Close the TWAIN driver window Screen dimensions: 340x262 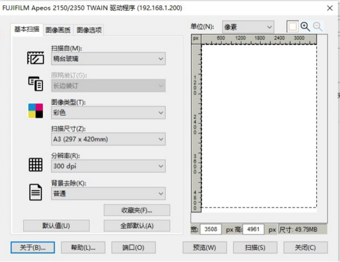click(x=330, y=8)
